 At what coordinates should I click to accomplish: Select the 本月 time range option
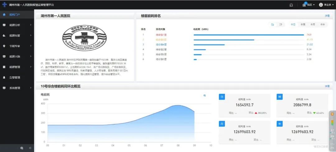click(x=313, y=25)
